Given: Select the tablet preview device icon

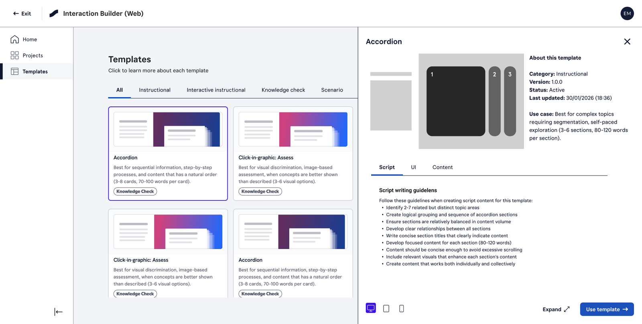Looking at the screenshot, I should 386,308.
